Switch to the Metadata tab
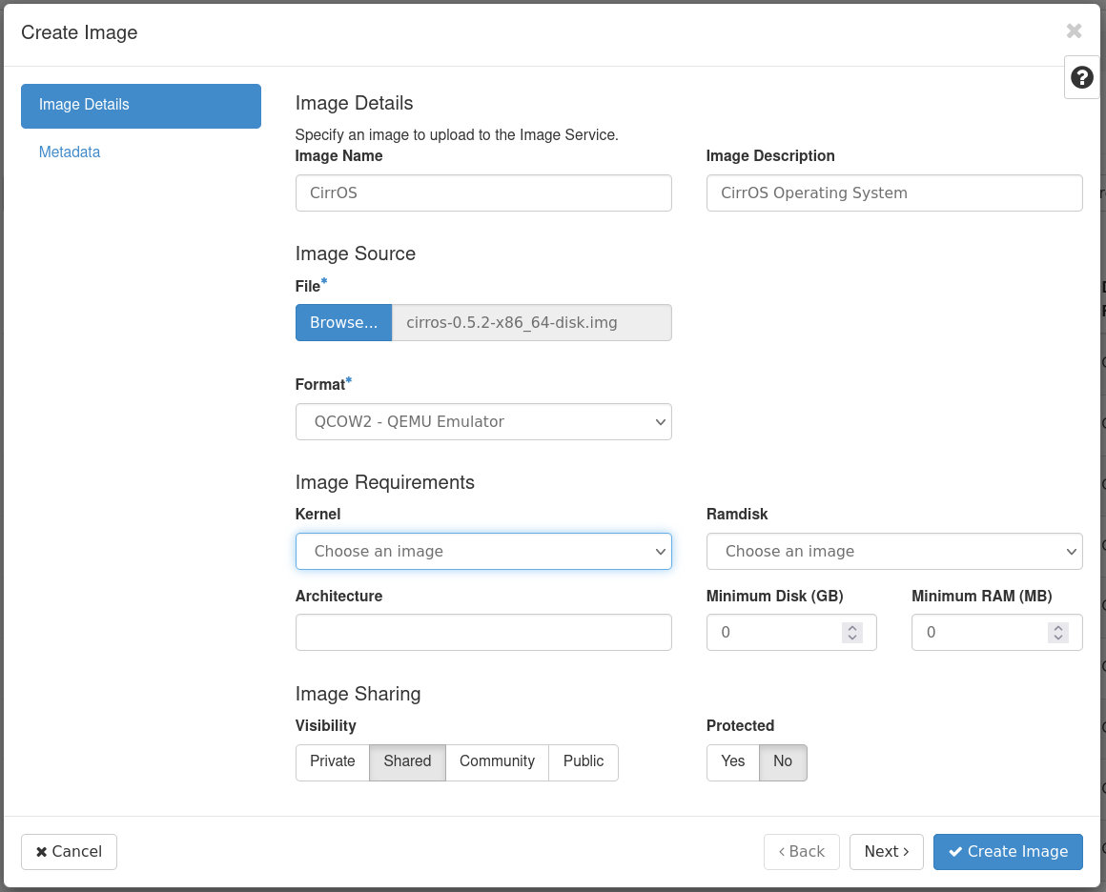Image resolution: width=1106 pixels, height=892 pixels. coord(70,152)
